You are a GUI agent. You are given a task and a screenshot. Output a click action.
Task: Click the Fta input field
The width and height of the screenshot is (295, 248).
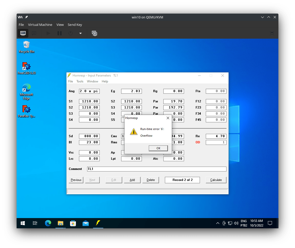click(216, 91)
